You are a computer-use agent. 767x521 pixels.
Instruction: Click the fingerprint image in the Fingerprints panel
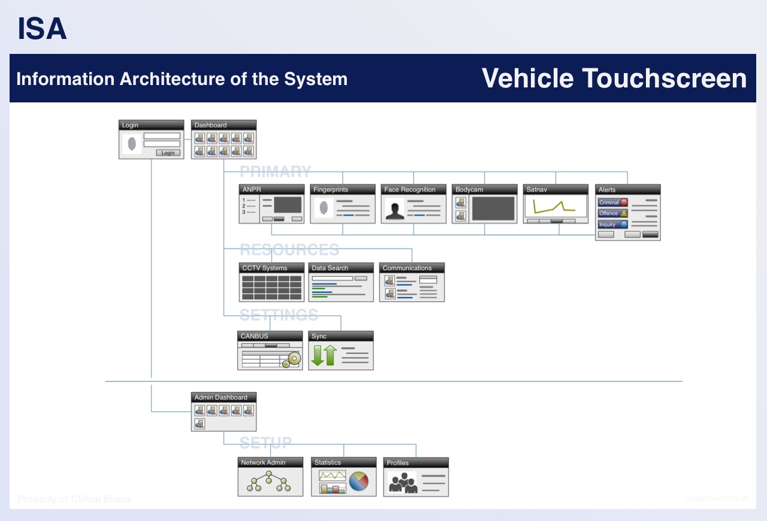pyautogui.click(x=324, y=208)
